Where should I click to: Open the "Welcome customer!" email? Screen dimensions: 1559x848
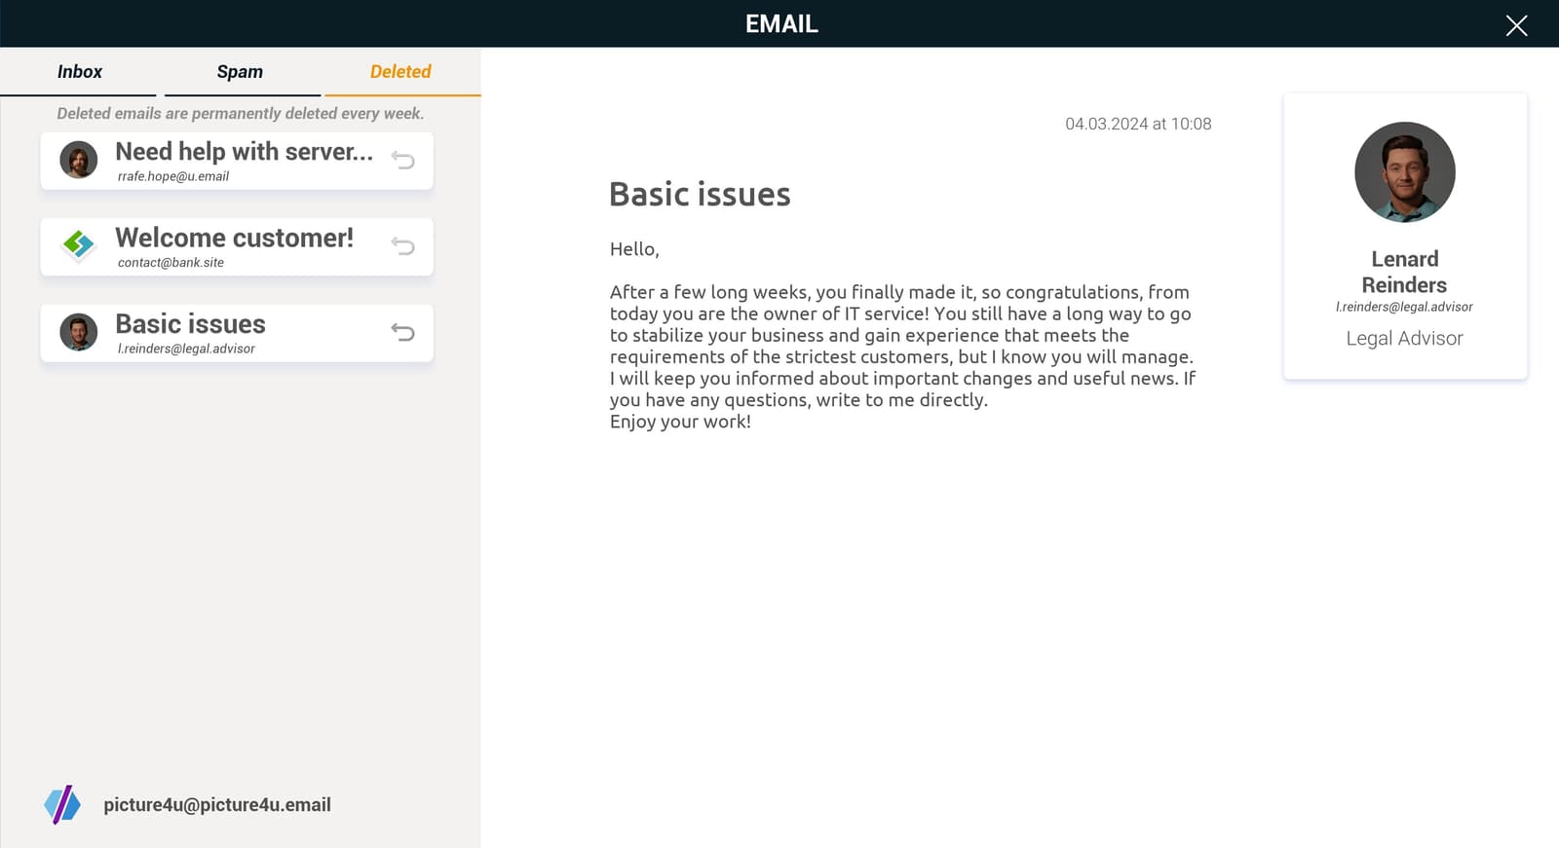pyautogui.click(x=237, y=246)
